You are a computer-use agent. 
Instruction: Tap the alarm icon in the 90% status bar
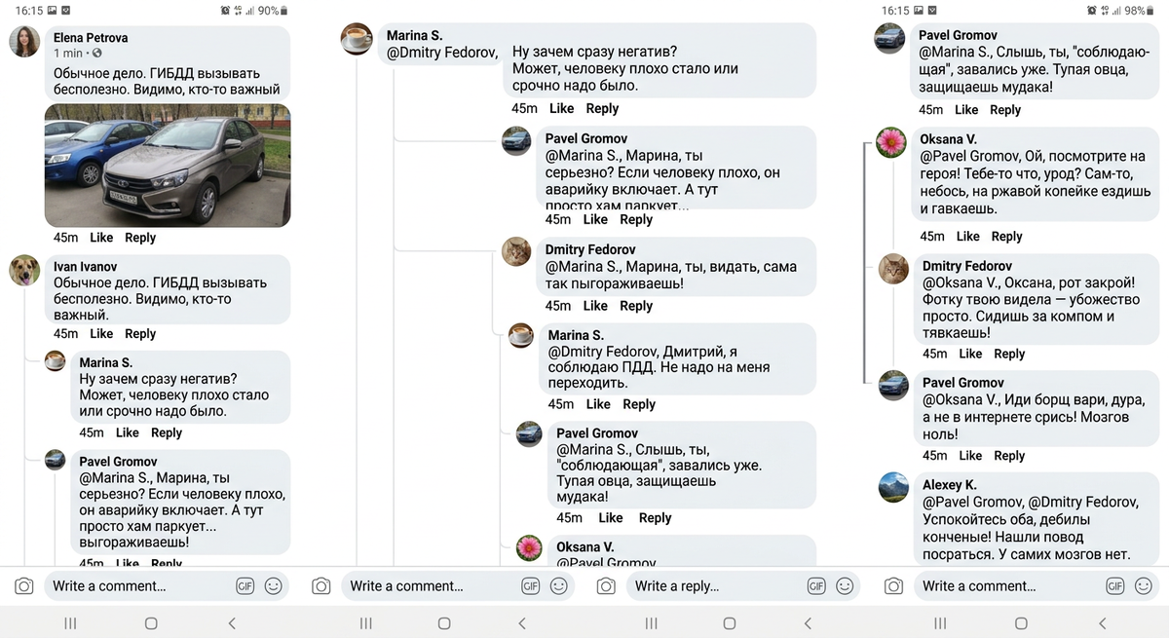[x=226, y=11]
